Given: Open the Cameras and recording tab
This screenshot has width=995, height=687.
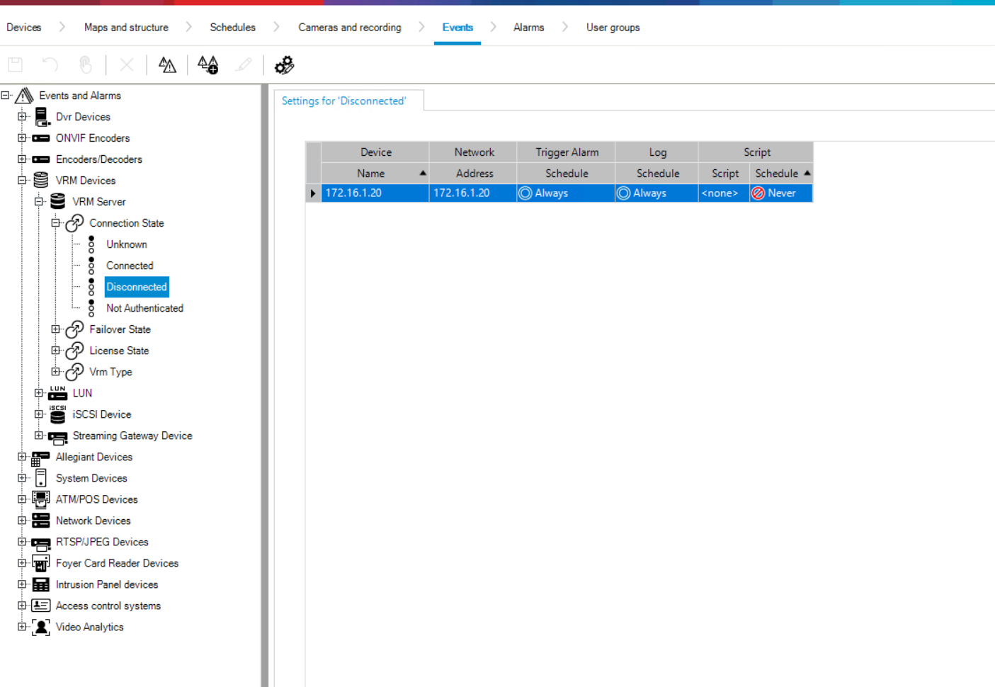Looking at the screenshot, I should (349, 28).
